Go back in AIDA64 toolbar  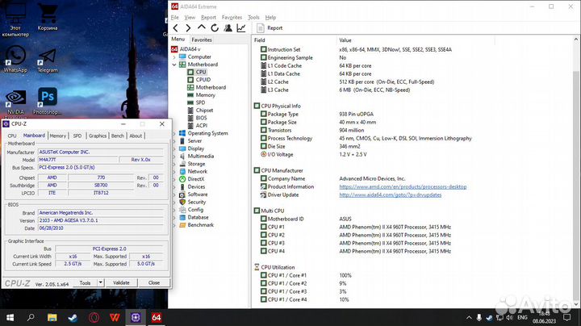pos(176,27)
